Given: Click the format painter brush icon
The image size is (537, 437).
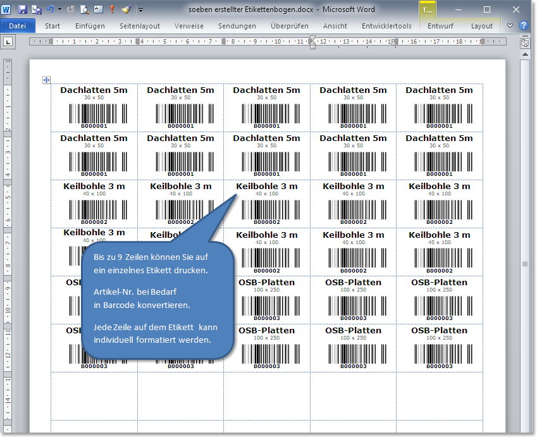Looking at the screenshot, I should 127,9.
